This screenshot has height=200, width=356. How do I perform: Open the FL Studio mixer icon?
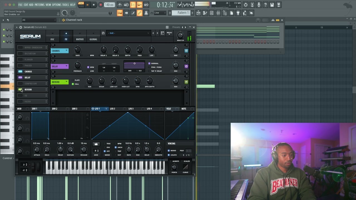tap(218, 13)
